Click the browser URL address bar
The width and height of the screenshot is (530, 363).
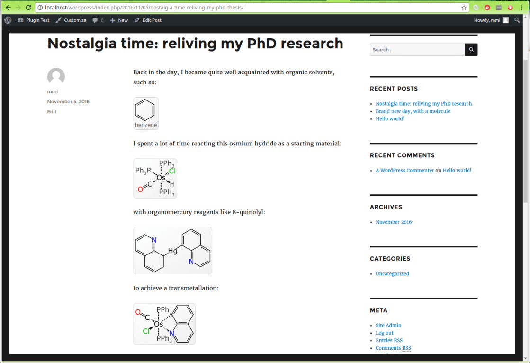[246, 8]
